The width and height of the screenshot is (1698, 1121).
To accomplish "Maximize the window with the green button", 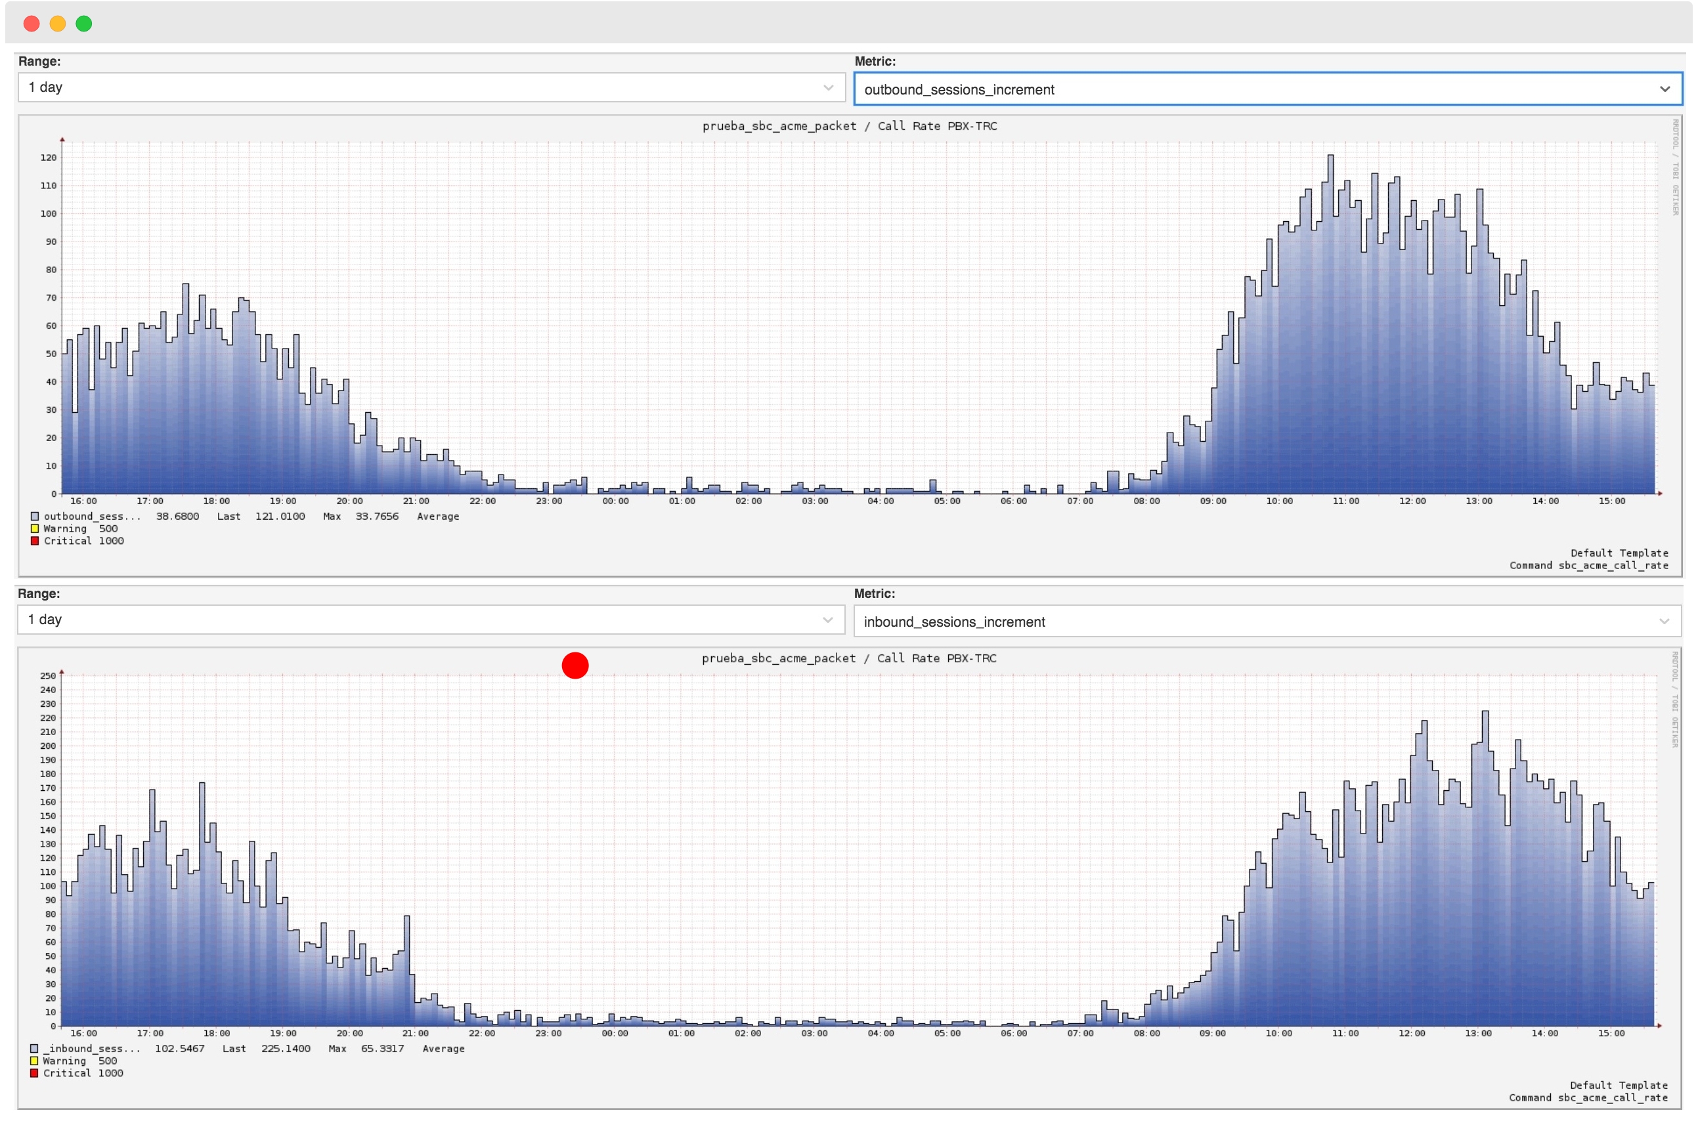I will tap(83, 24).
